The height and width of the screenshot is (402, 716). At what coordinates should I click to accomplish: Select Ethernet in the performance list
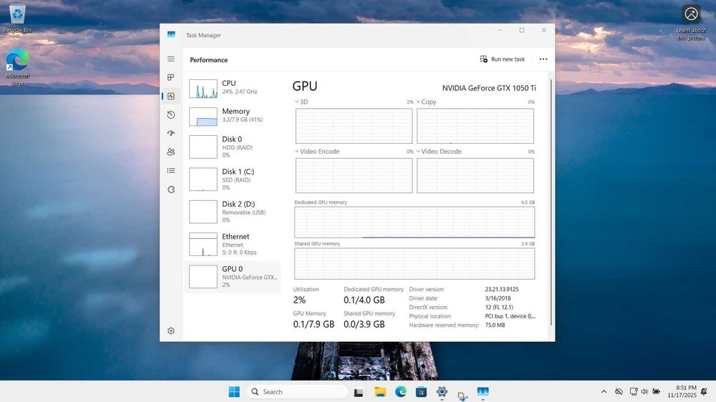[x=233, y=244]
